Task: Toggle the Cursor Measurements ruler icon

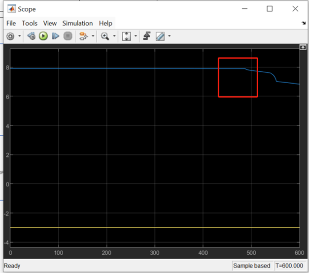Action: coord(160,36)
